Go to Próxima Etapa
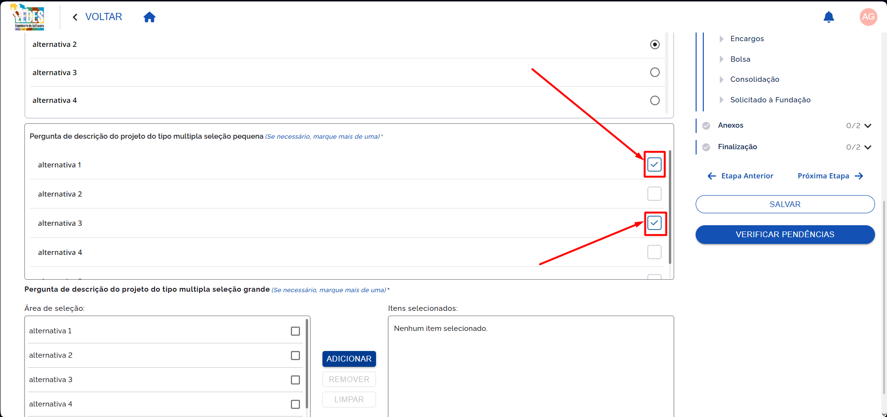The image size is (887, 417). pos(831,176)
